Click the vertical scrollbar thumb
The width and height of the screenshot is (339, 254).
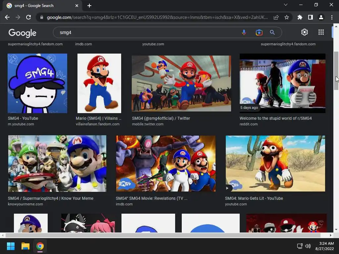(x=336, y=71)
